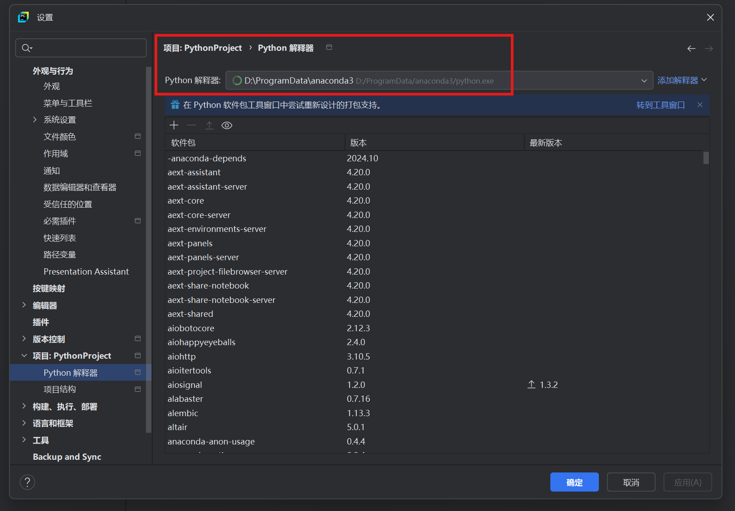
Task: Expand the 系统设置 tree node
Action: (35, 120)
